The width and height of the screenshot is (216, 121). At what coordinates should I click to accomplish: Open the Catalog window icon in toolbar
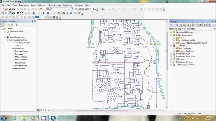click(79, 9)
